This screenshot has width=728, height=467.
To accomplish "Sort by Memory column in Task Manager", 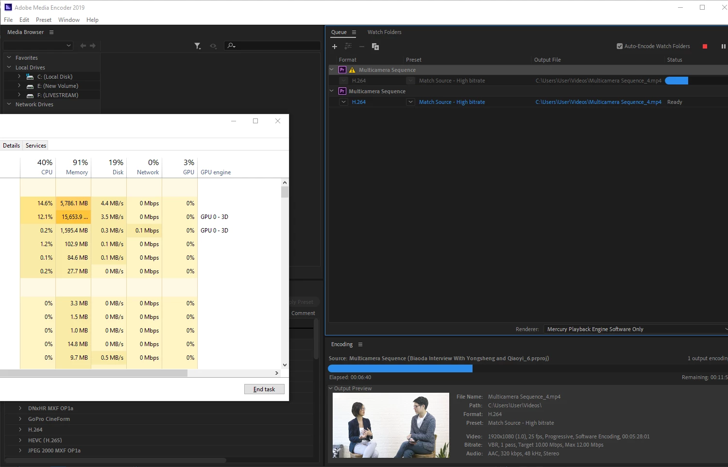I will point(73,167).
